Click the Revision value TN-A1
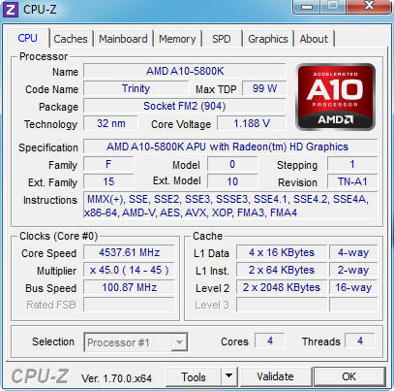 click(x=352, y=181)
